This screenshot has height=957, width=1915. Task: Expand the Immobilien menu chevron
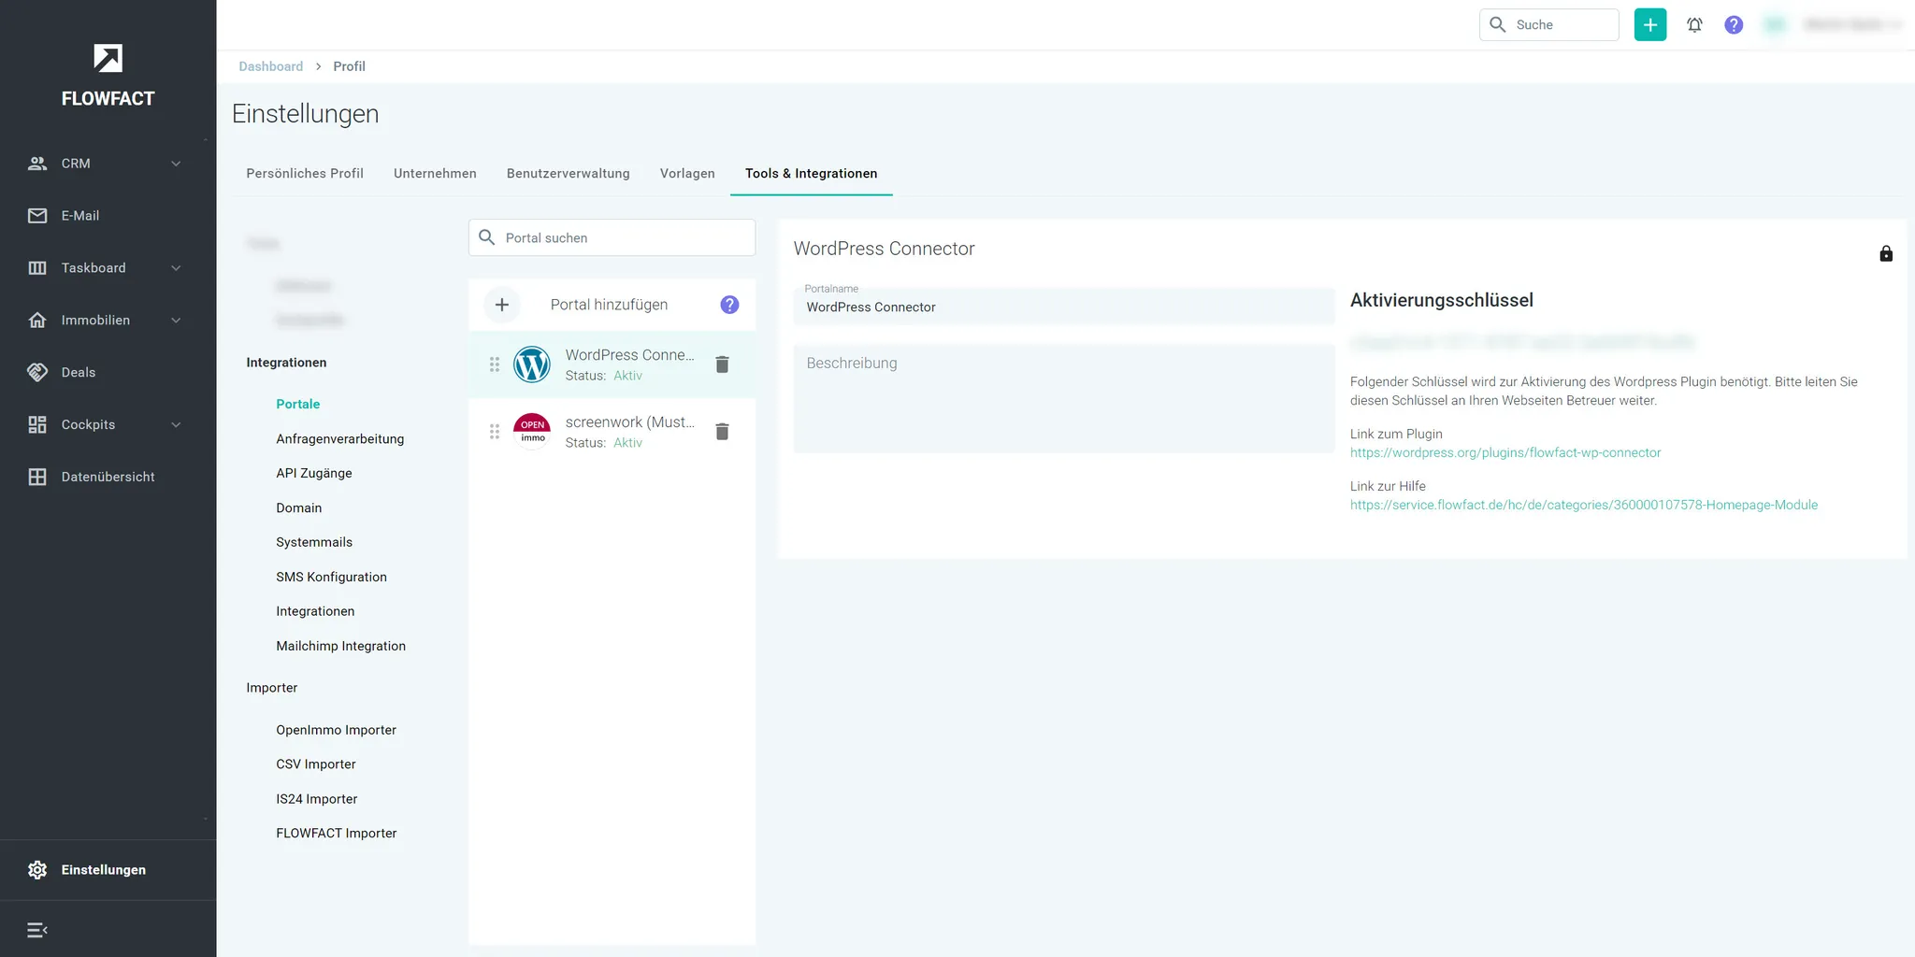click(176, 321)
